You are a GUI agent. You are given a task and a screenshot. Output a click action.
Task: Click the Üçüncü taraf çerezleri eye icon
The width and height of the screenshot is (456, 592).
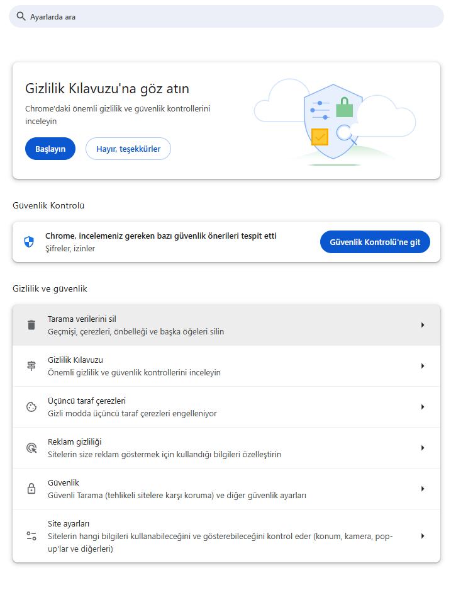pyautogui.click(x=31, y=406)
